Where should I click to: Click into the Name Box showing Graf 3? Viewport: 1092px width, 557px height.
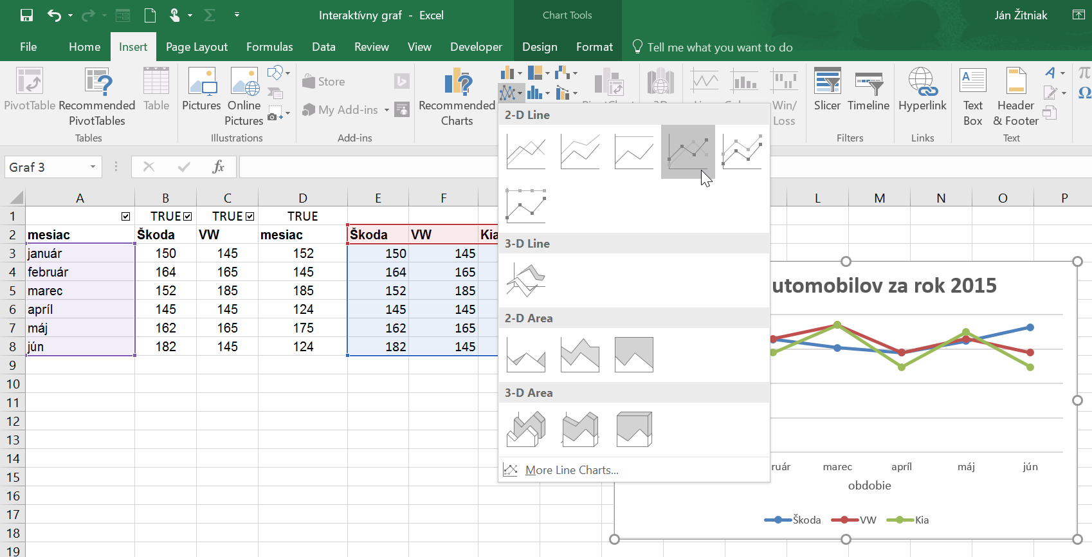[x=46, y=167]
